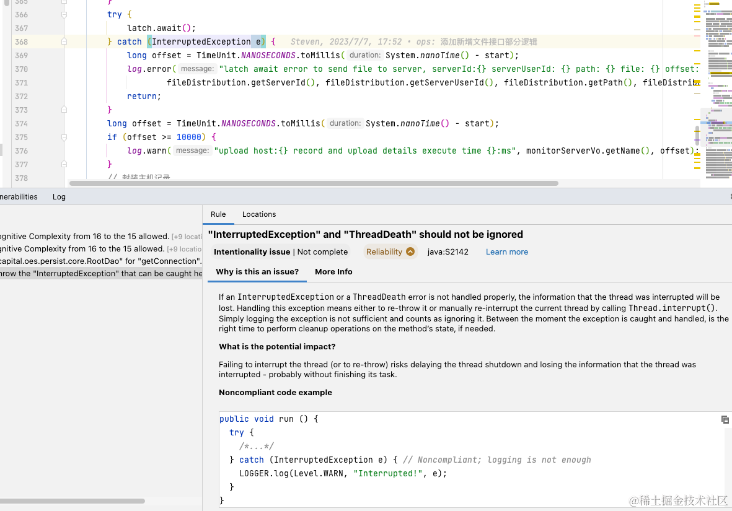
Task: Select the InterruptedException issue row
Action: [x=101, y=274]
